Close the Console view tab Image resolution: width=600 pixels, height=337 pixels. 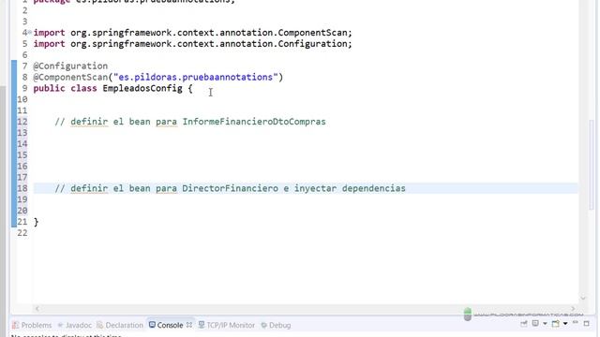[x=189, y=325]
